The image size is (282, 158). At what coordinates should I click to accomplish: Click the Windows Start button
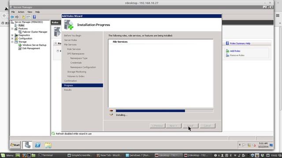[15, 145]
